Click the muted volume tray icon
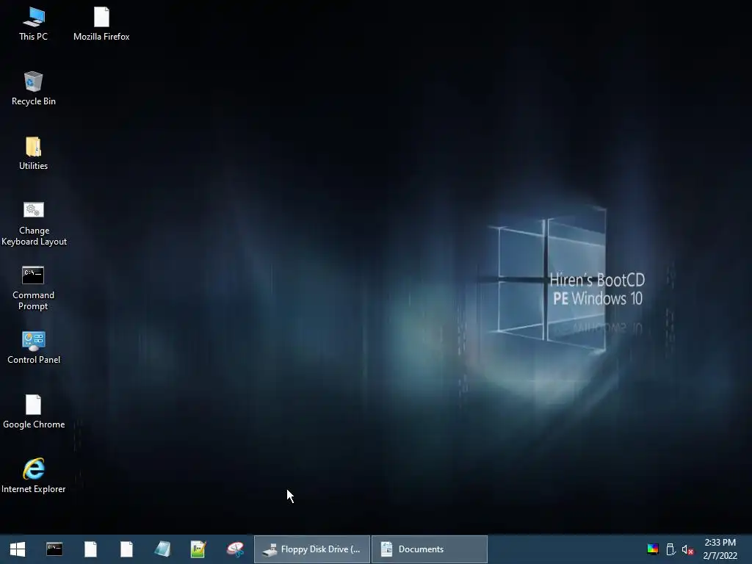 click(687, 549)
